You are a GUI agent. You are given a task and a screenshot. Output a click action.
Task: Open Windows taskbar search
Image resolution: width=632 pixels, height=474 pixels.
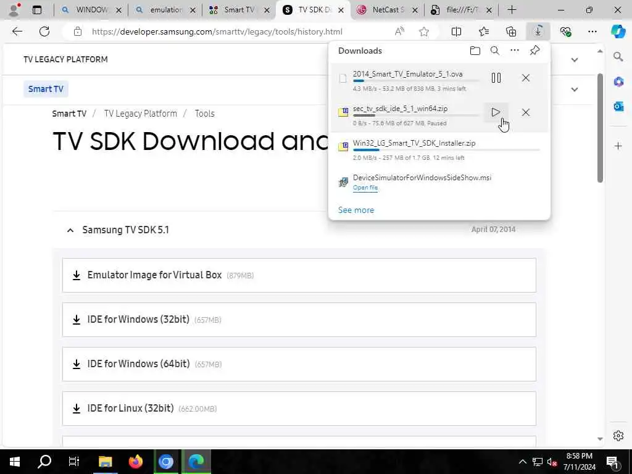tap(44, 461)
